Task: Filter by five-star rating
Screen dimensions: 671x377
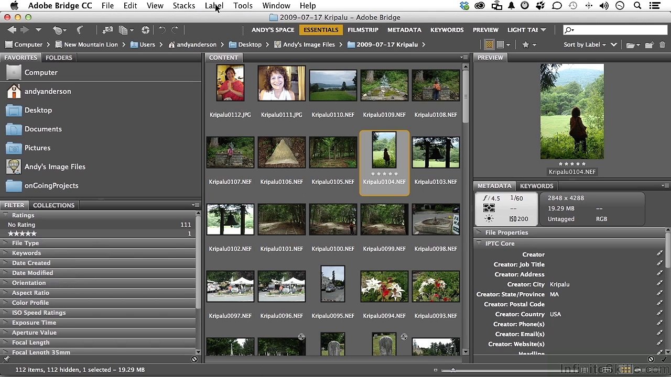Action: (99, 234)
